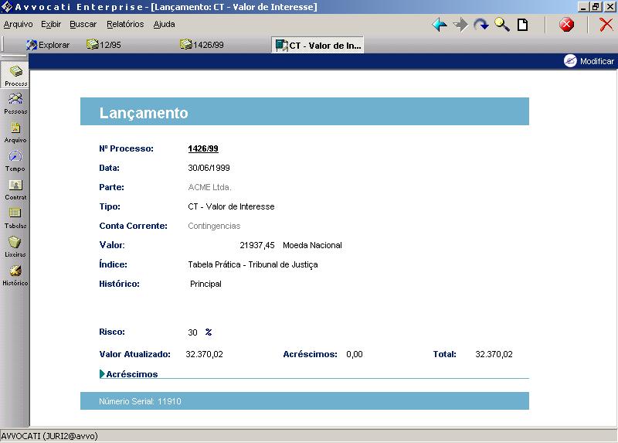
Task: Click the new blank page icon
Action: (522, 25)
